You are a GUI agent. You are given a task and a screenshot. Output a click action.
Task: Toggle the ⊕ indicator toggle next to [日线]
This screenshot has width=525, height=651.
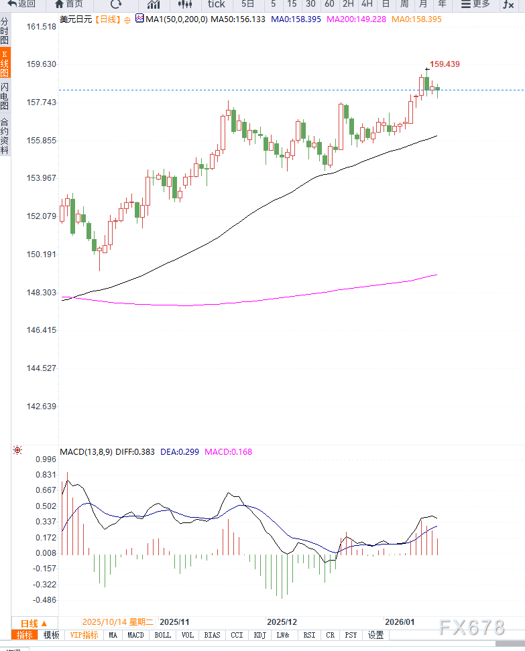127,20
